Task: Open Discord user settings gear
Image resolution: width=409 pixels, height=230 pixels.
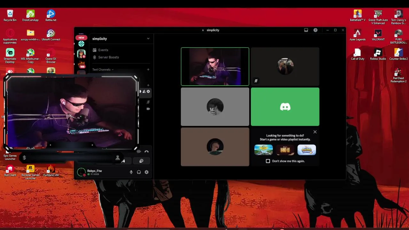Action: click(x=147, y=172)
